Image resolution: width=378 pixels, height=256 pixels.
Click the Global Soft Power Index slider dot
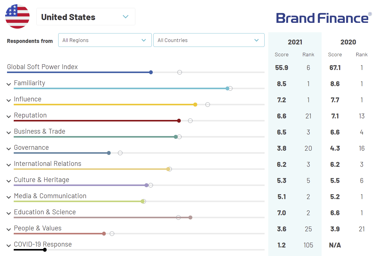pos(151,72)
